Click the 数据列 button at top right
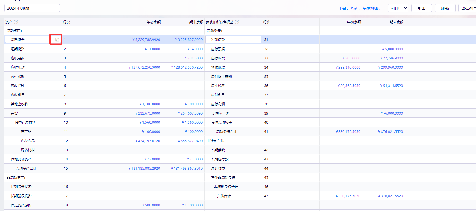The image size is (476, 211). click(x=467, y=8)
